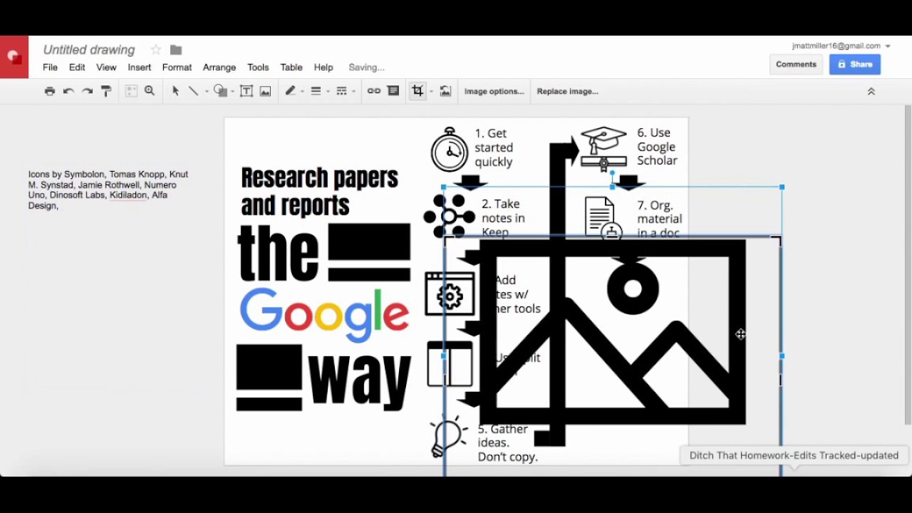Select the Paint format tool
The width and height of the screenshot is (912, 513).
106,91
